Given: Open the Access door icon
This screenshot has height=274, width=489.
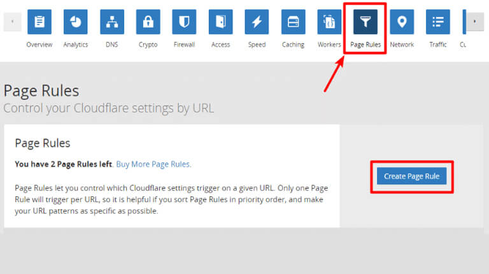Looking at the screenshot, I should [x=220, y=22].
